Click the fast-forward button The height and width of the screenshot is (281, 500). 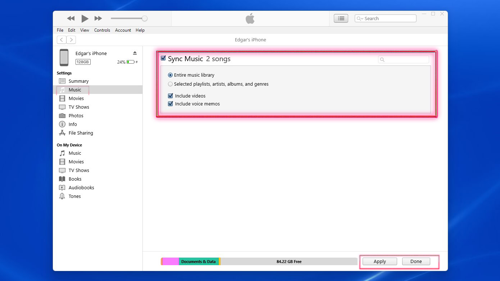[98, 18]
